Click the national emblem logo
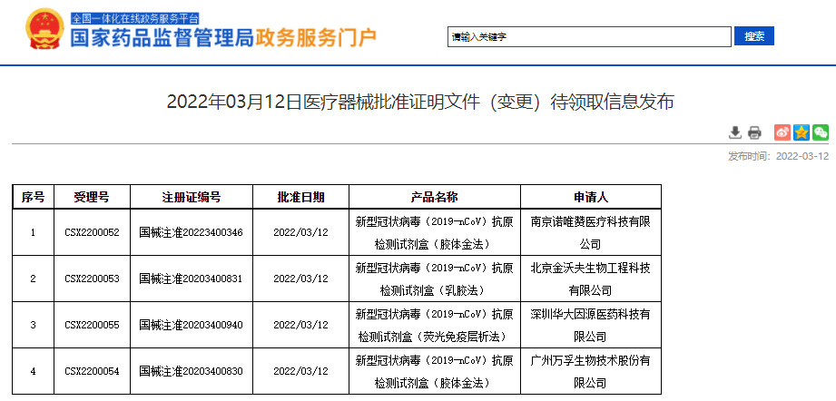 point(44,29)
